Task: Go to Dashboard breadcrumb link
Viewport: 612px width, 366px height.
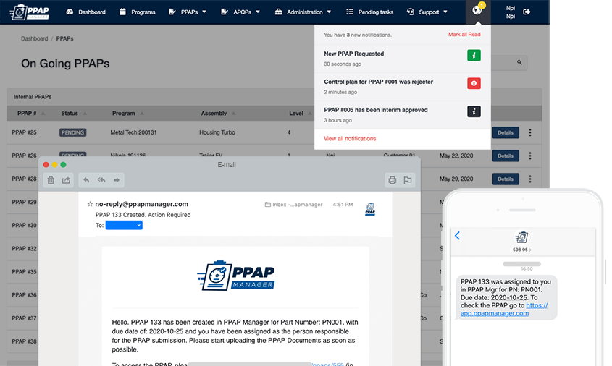Action: 34,38
